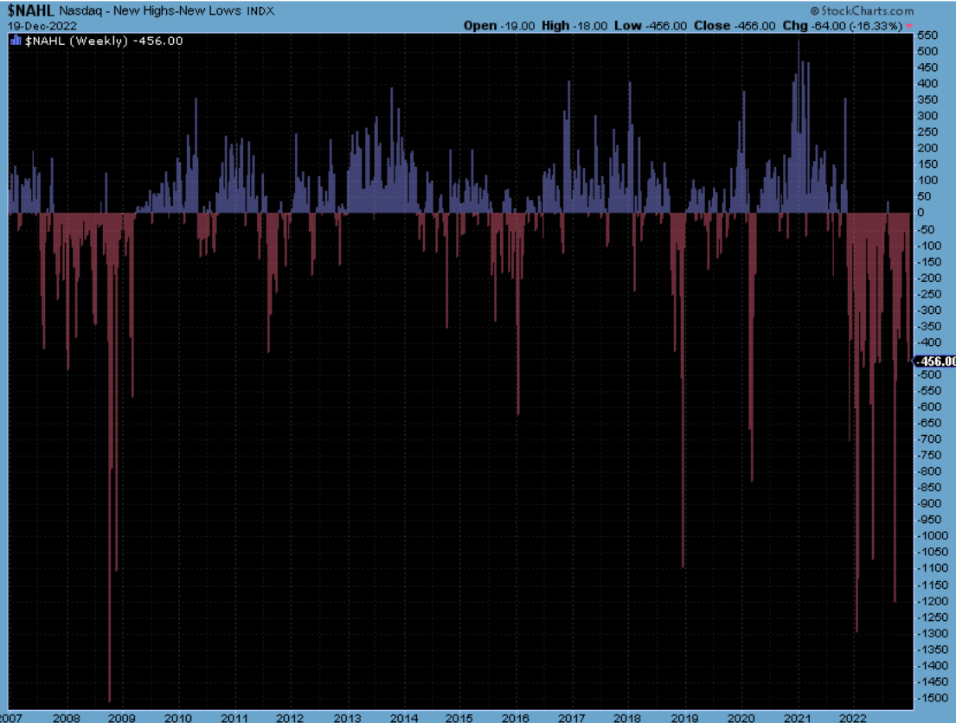Image resolution: width=956 pixels, height=723 pixels.
Task: Click the 0 label on the value axis
Action: coord(921,213)
